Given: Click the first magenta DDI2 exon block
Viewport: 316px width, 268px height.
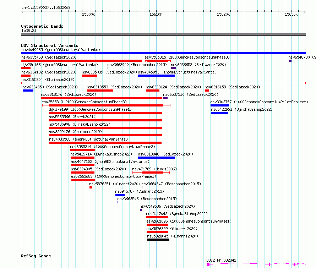Looking at the screenshot, I should 208,264.
